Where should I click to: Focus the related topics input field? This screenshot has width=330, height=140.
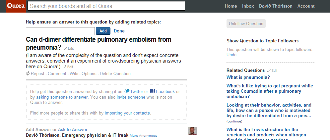[60, 31]
